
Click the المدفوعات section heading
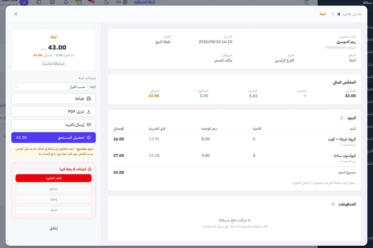[x=347, y=204]
